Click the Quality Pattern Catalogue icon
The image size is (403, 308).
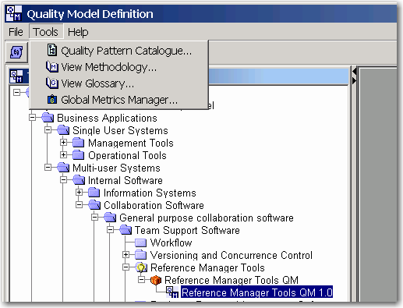52,50
